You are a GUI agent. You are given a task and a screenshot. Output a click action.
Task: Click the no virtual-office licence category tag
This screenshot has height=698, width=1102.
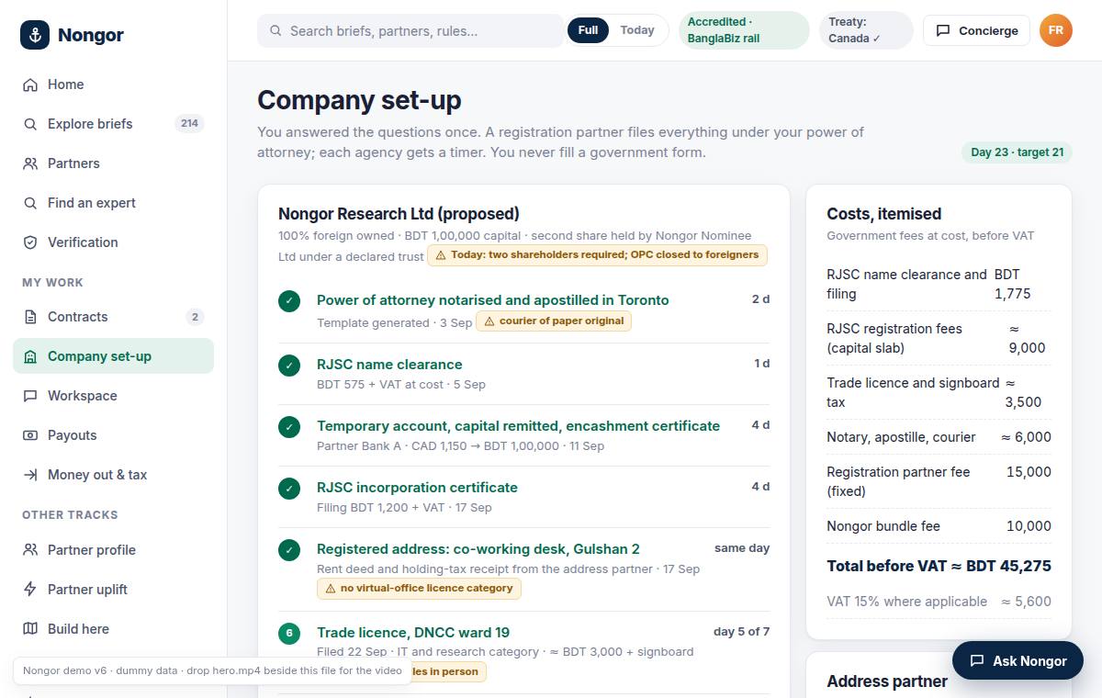419,589
